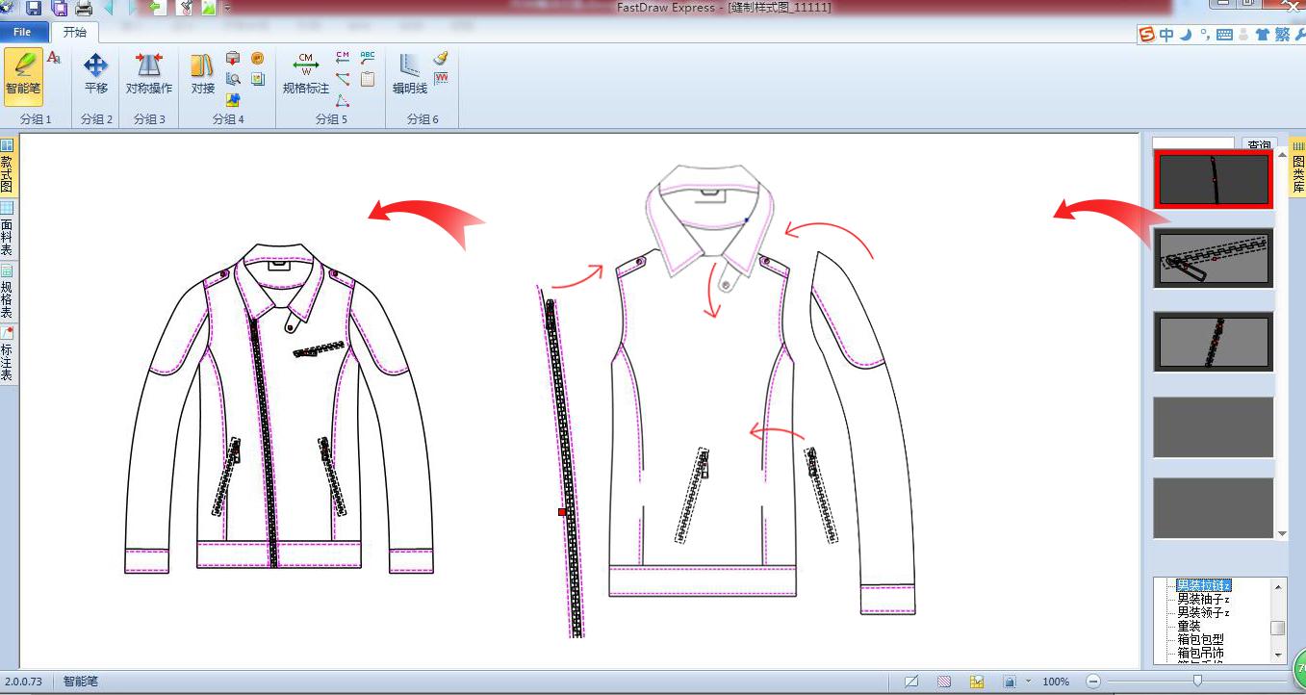This screenshot has height=695, width=1306.
Task: Open the 规格表 side tab
Action: coord(7,291)
